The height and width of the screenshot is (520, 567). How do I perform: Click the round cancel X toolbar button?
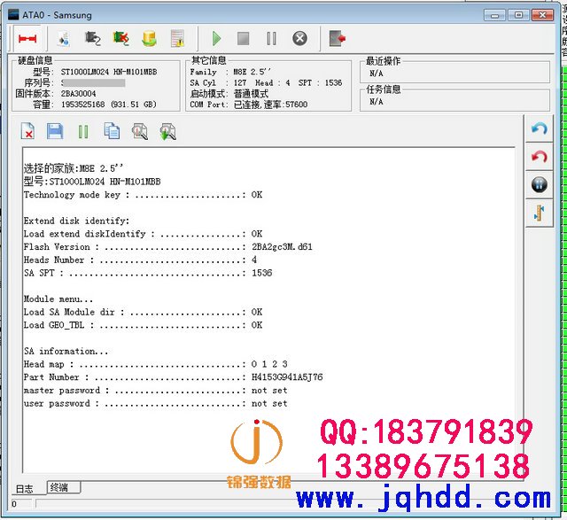pos(299,38)
